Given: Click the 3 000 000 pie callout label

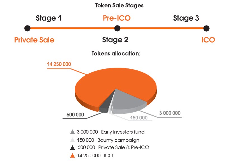Looking at the screenshot, I should (x=170, y=113).
